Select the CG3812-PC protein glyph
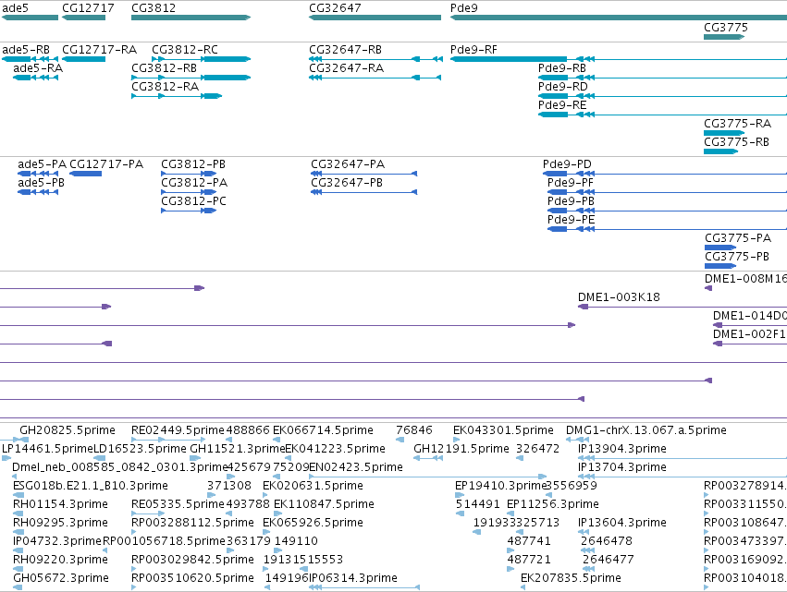This screenshot has width=787, height=592. click(189, 211)
